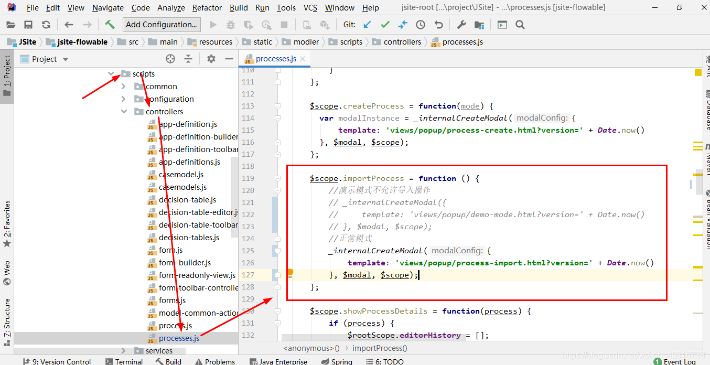Image resolution: width=710 pixels, height=365 pixels.
Task: Click Collapse All icon in Project panel
Action: (188, 59)
